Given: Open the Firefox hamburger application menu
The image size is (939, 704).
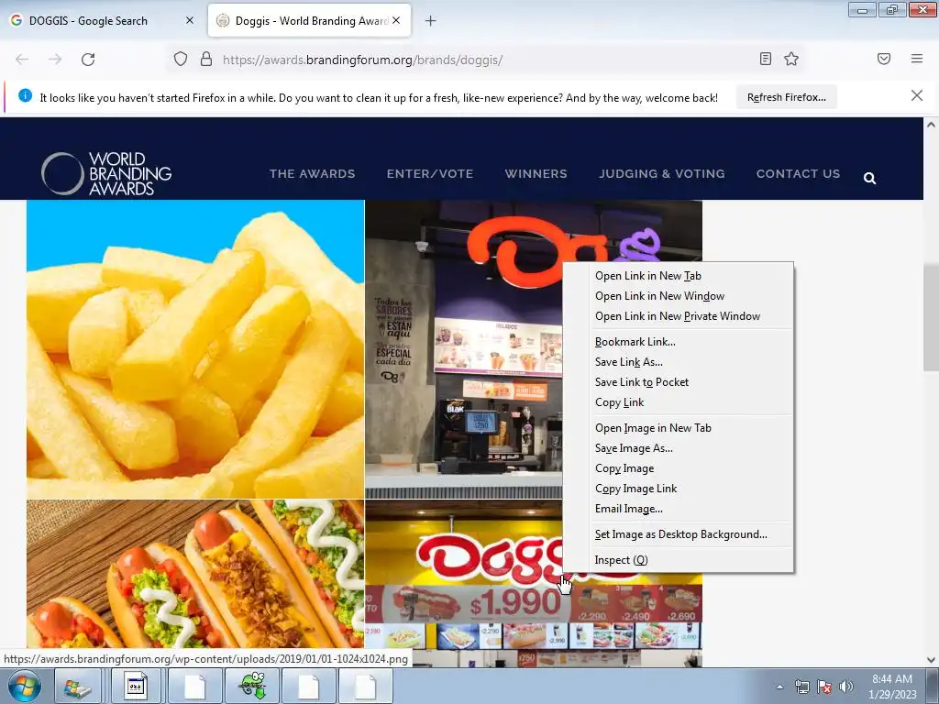Looking at the screenshot, I should (917, 59).
